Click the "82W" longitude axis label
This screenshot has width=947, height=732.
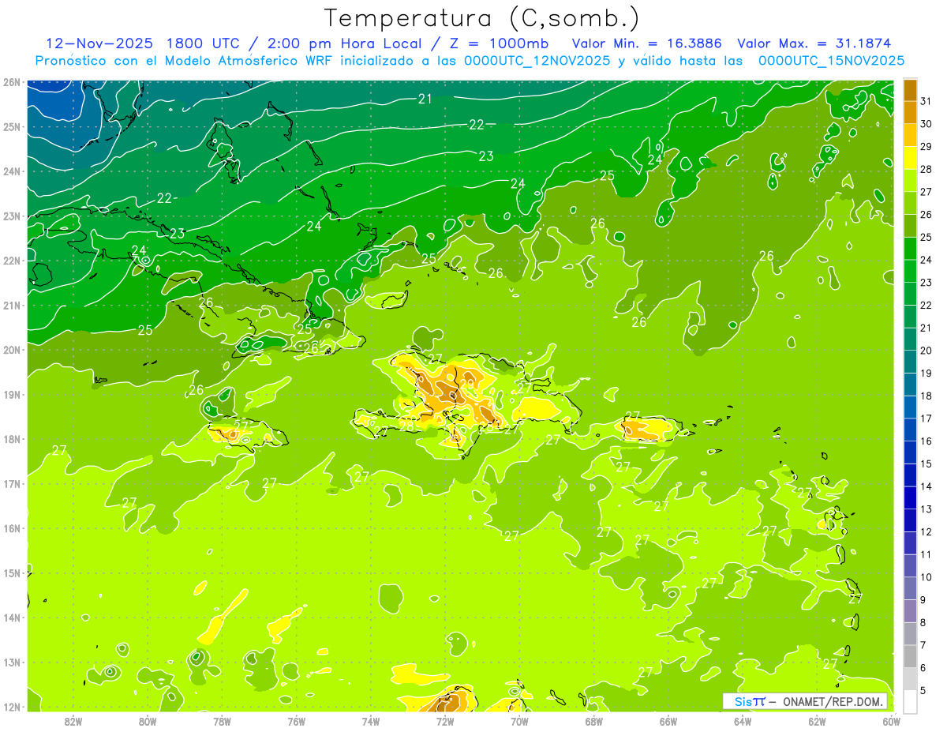point(73,720)
